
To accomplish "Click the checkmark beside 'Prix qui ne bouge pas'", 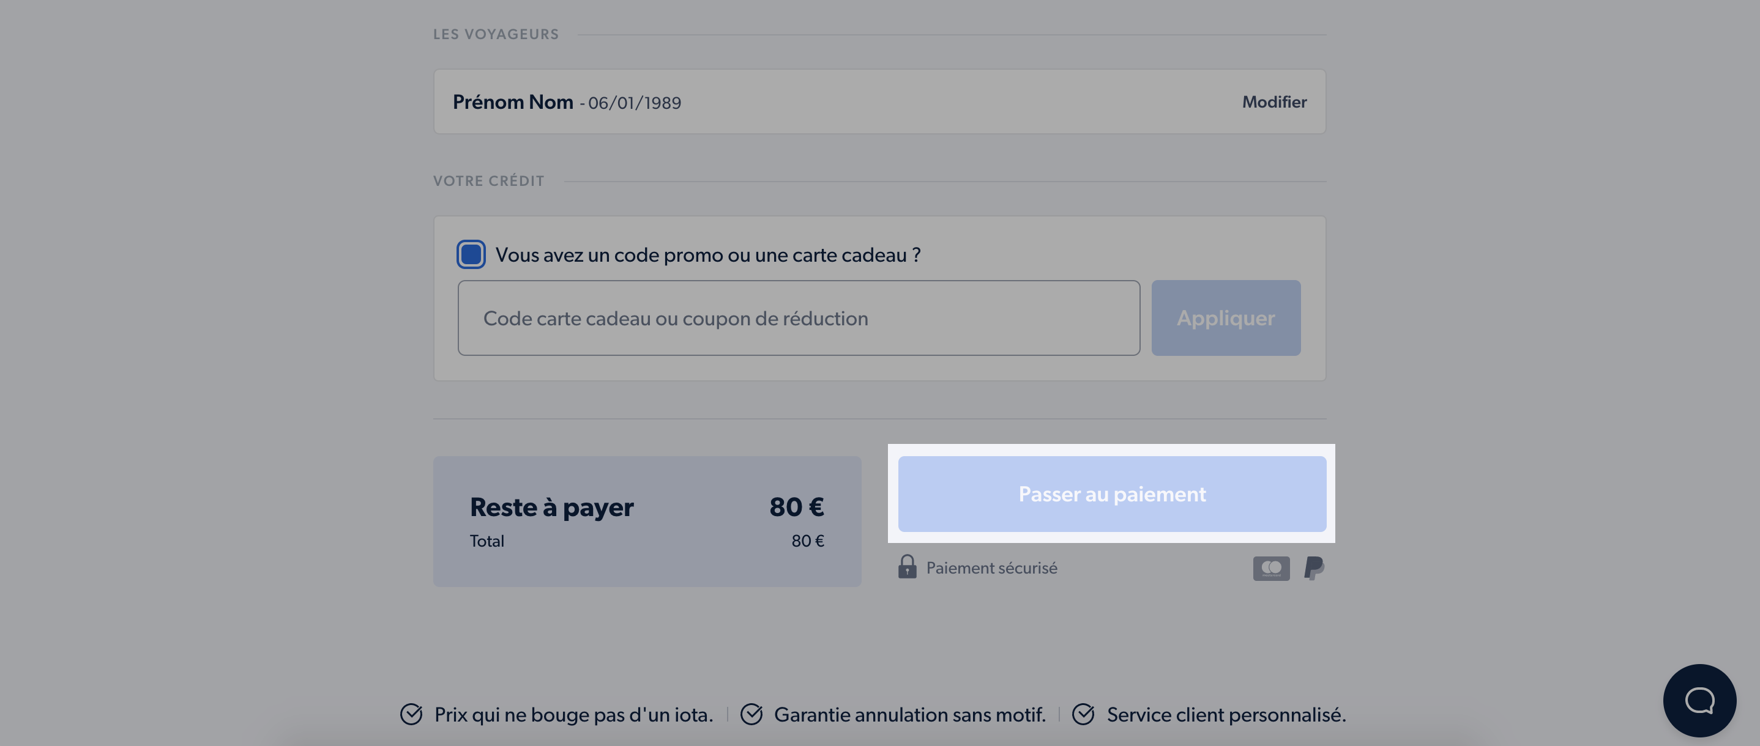I will coord(411,714).
